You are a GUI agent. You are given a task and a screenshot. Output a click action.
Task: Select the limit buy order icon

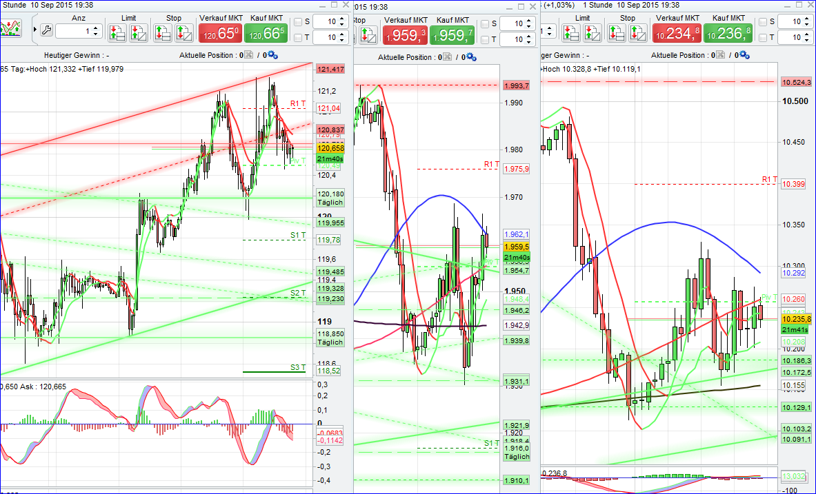click(x=117, y=32)
